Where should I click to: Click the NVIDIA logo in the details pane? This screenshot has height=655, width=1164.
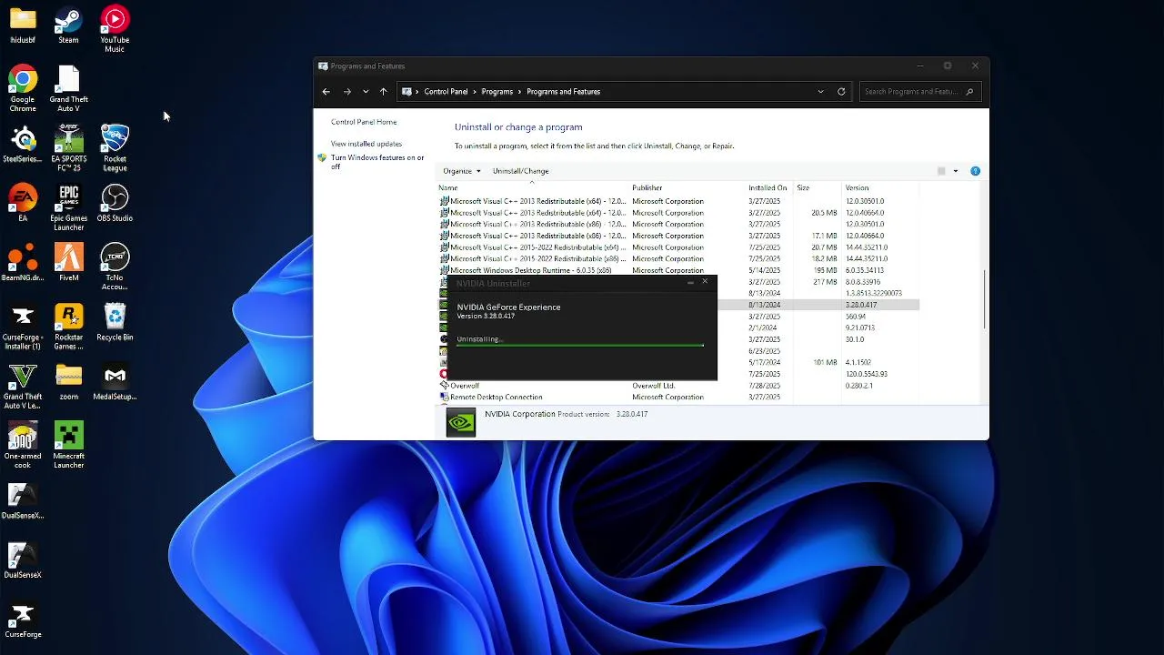coord(461,422)
